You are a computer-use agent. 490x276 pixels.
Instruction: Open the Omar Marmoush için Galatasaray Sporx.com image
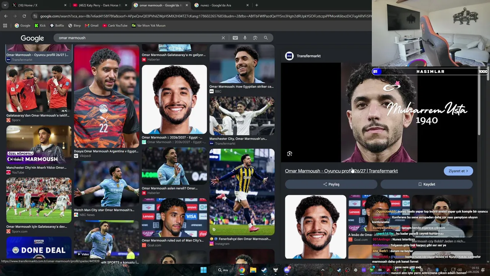[x=39, y=200]
